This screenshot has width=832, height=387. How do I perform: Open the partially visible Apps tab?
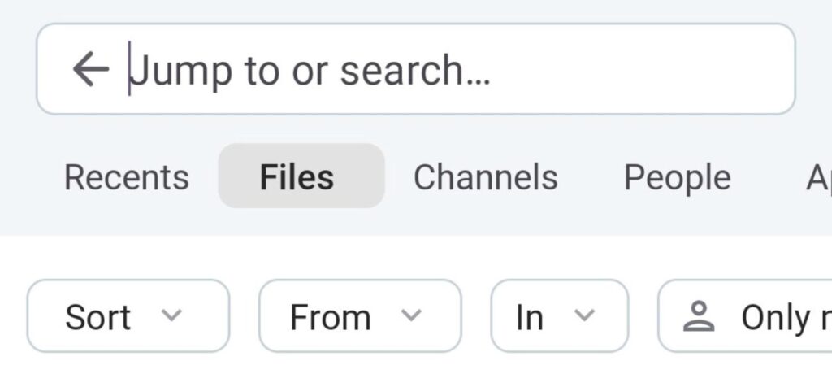(817, 177)
